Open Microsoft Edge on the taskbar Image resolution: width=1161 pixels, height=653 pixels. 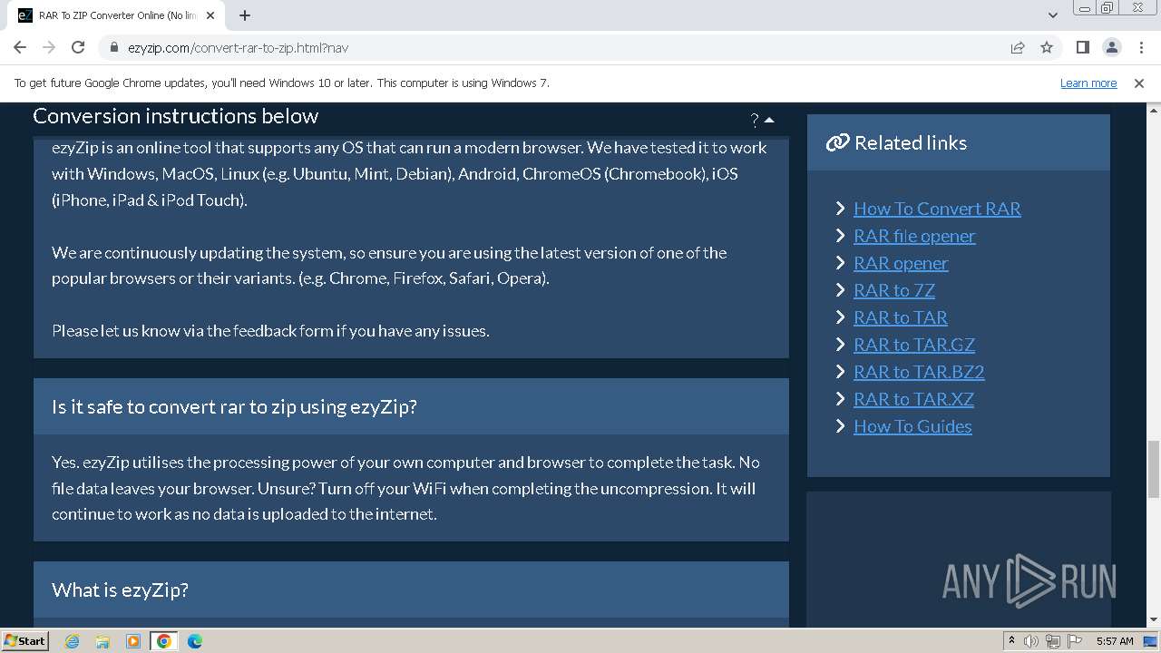click(194, 641)
